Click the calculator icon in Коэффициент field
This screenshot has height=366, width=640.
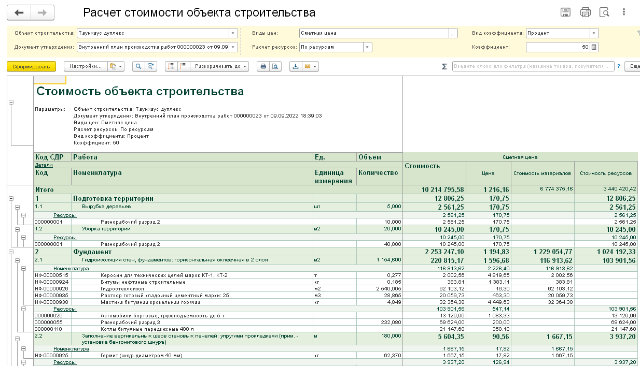pos(594,47)
